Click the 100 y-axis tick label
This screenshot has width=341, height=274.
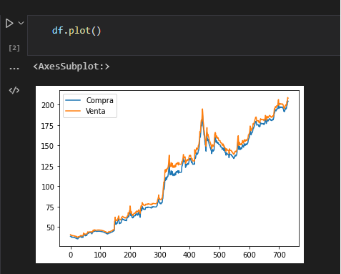pos(48,187)
